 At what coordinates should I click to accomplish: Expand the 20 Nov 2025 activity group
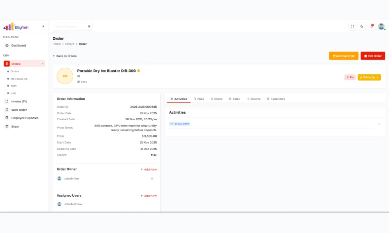[x=379, y=124]
